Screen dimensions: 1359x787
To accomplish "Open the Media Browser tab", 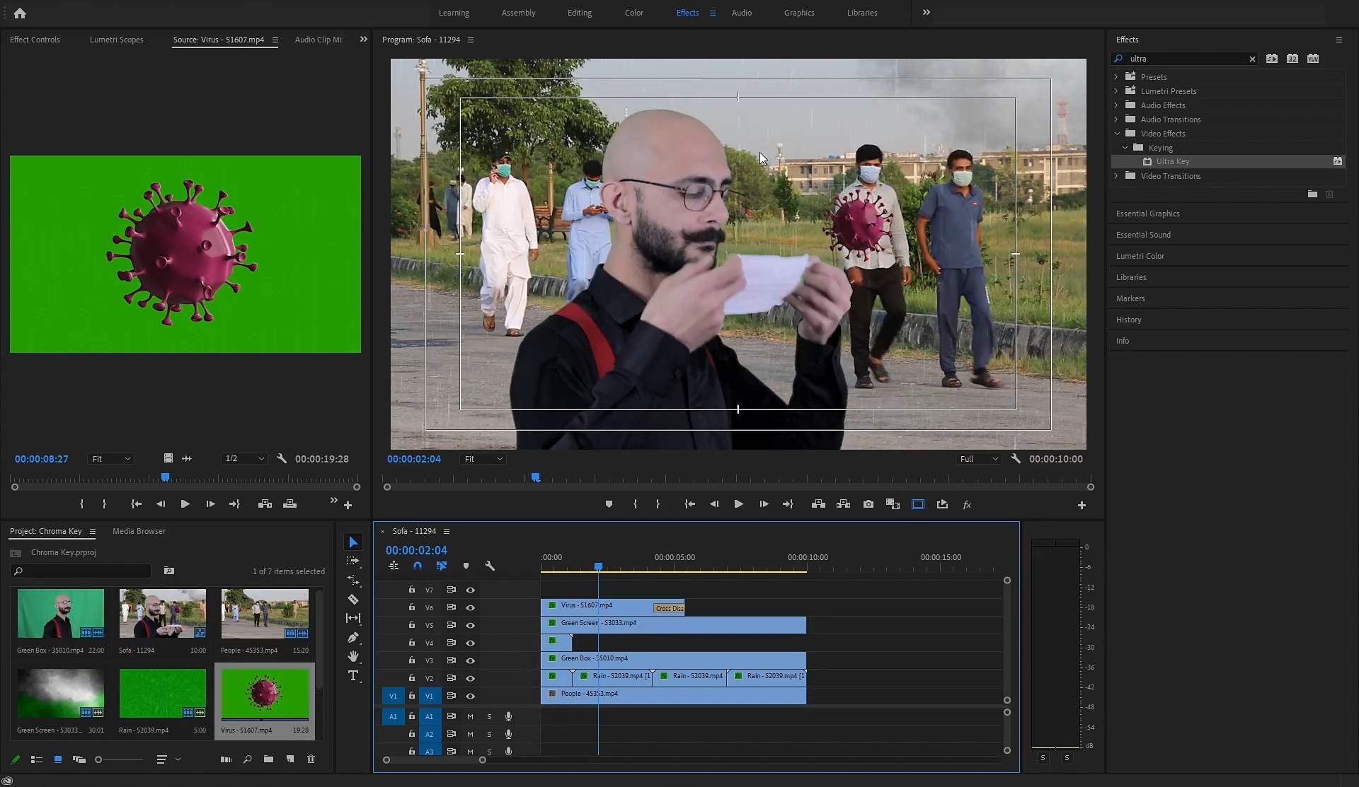I will (x=139, y=531).
